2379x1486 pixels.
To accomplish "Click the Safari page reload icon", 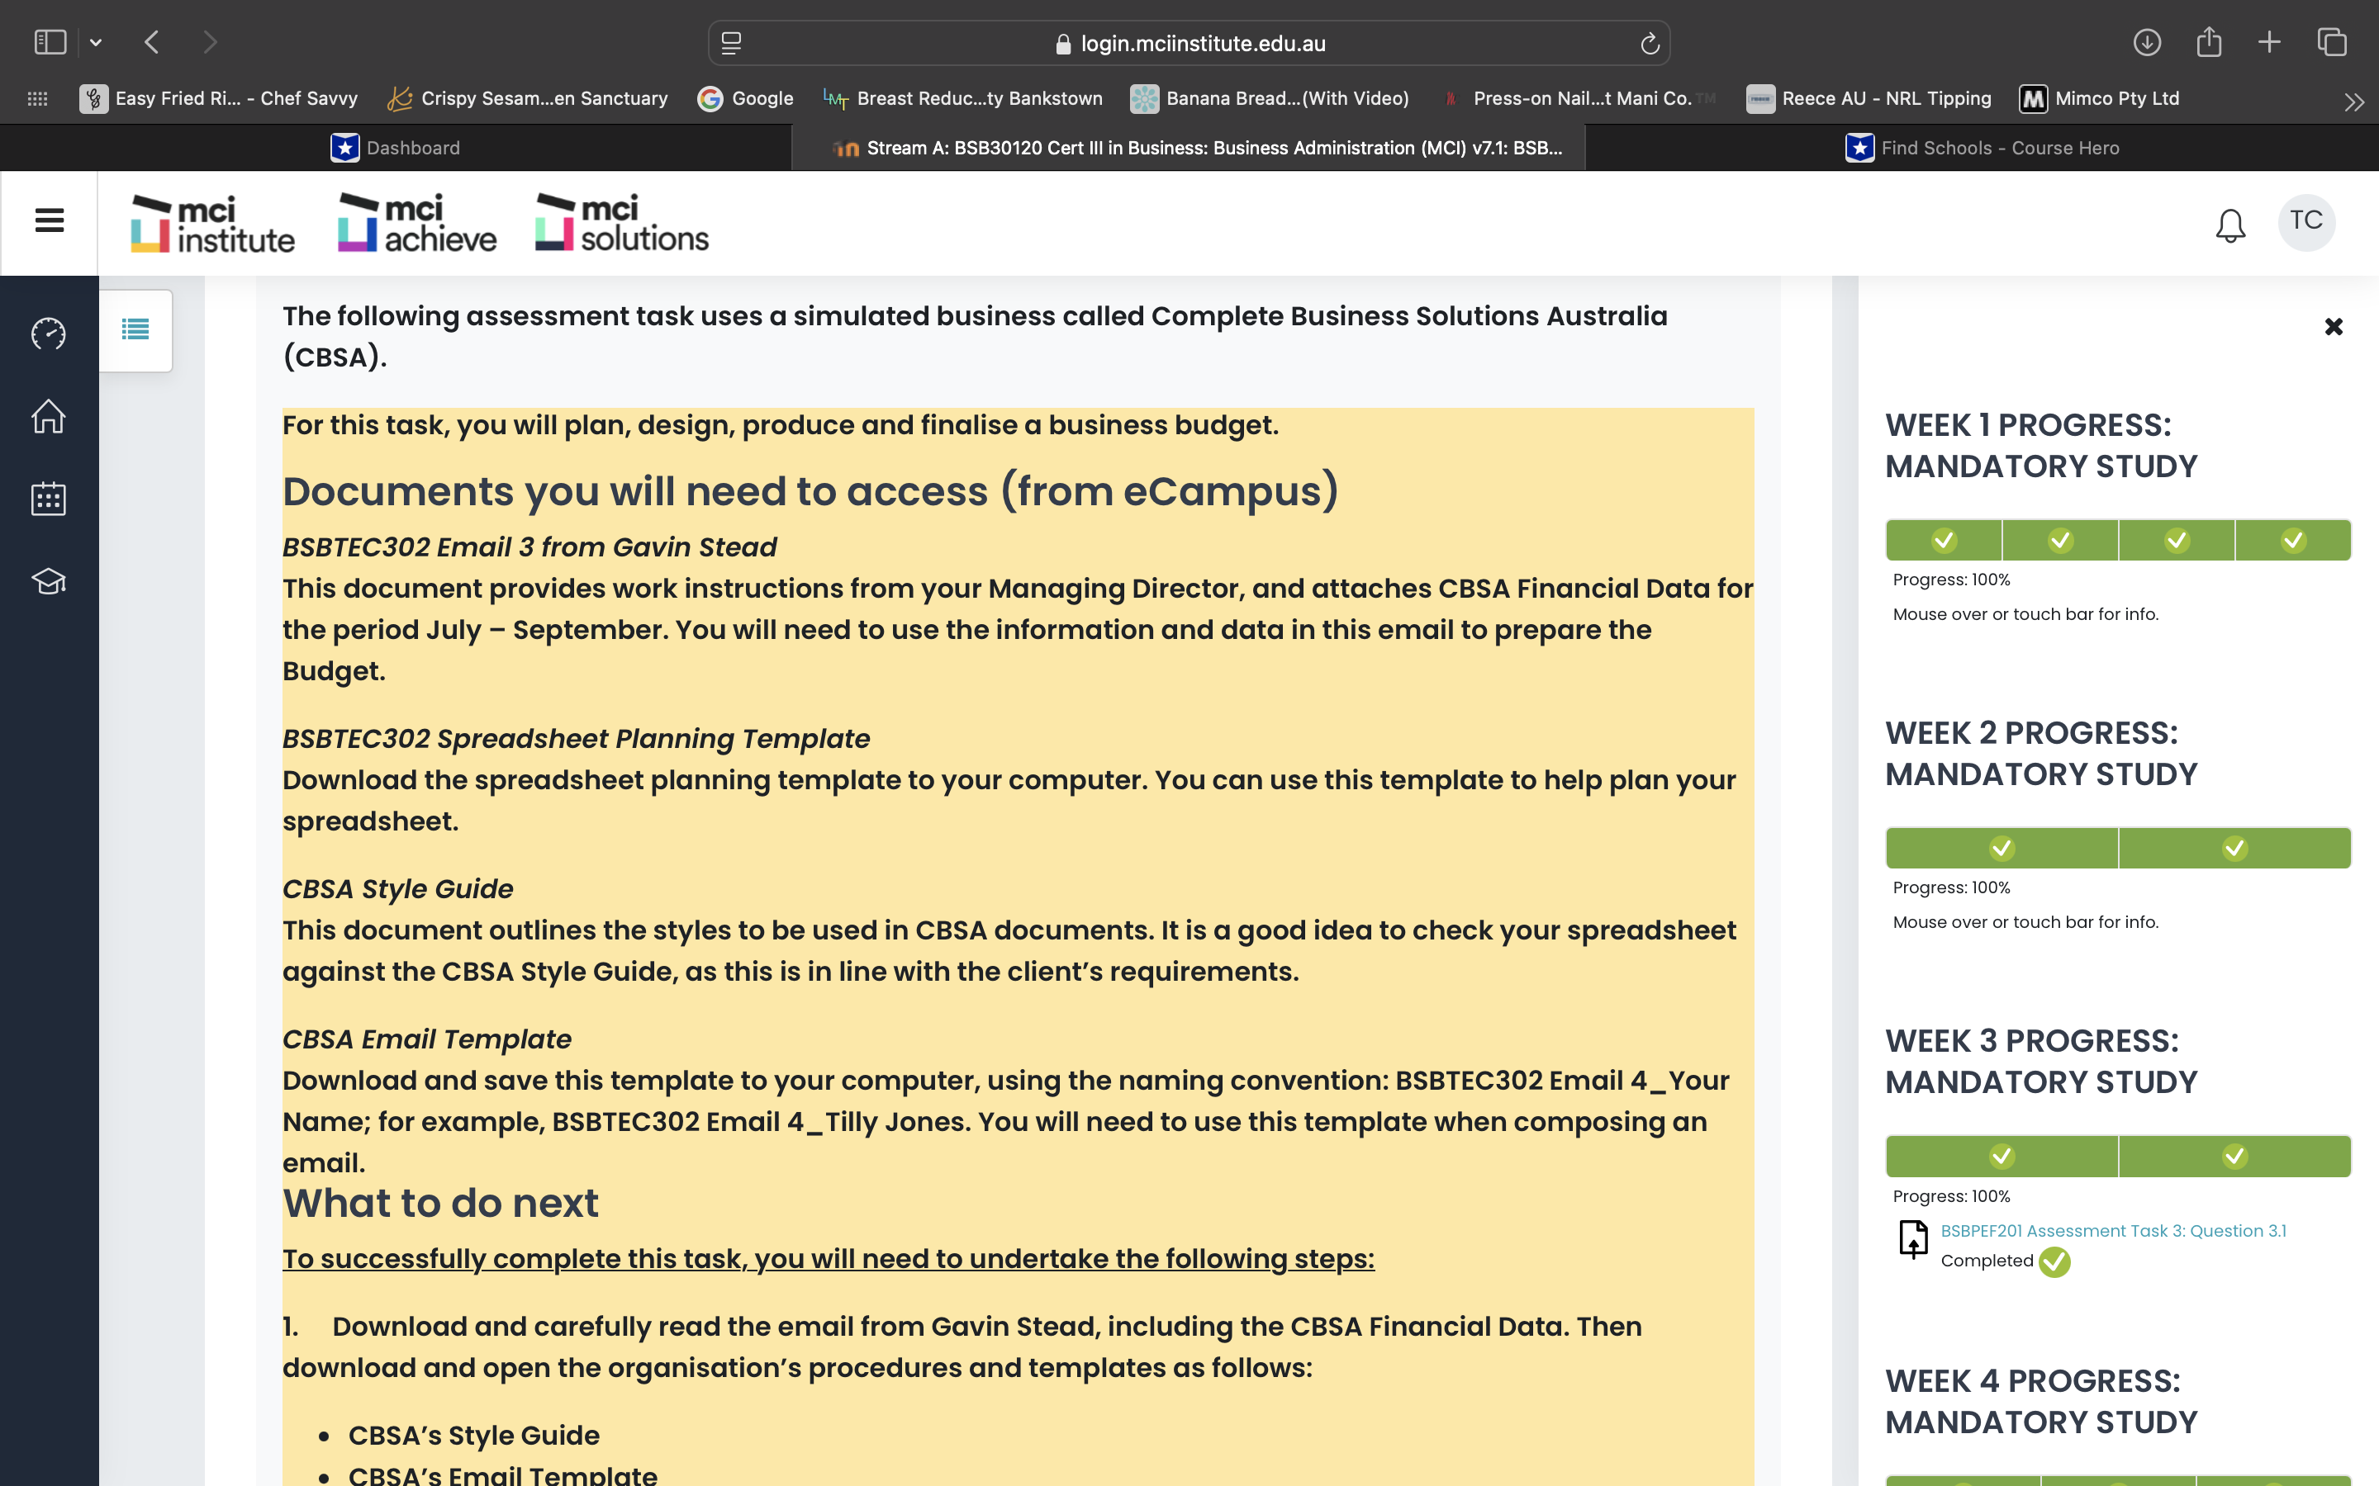I will click(x=1650, y=43).
